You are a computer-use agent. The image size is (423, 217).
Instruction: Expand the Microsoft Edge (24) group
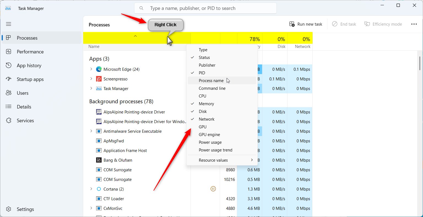[91, 69]
